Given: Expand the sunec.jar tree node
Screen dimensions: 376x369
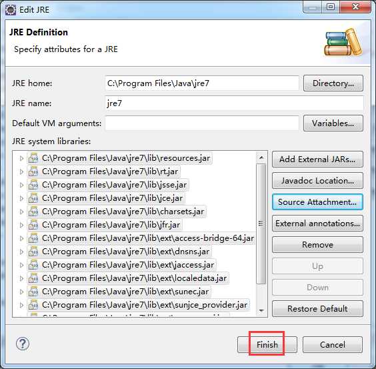Looking at the screenshot, I should tap(21, 292).
